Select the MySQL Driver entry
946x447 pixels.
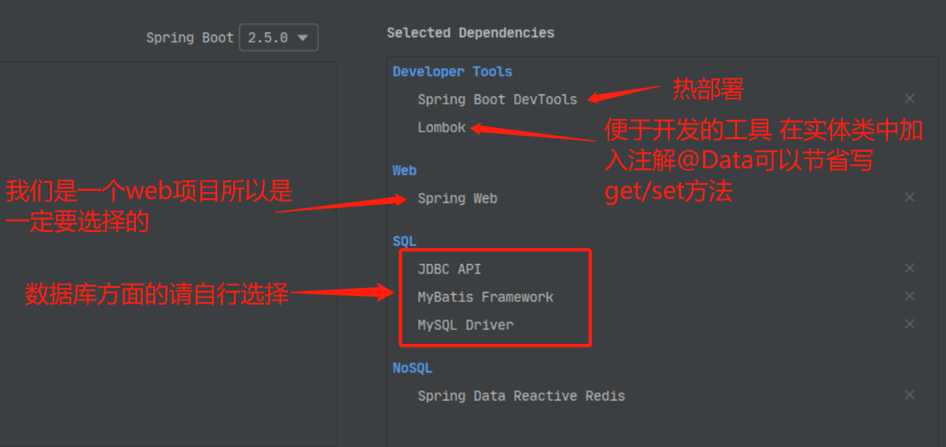(x=465, y=325)
